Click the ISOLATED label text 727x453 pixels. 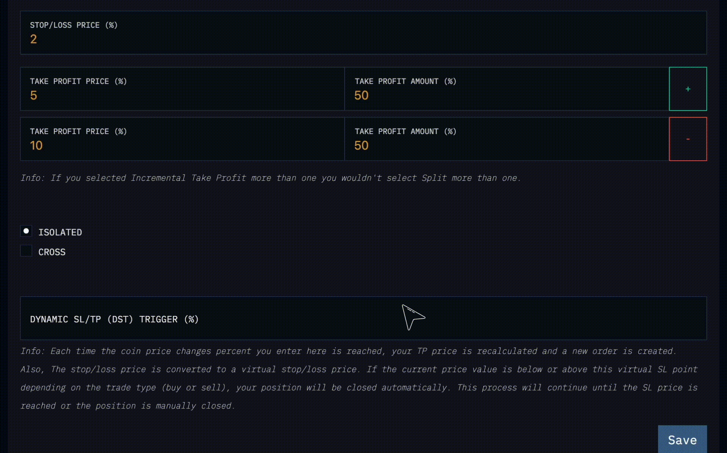[60, 232]
